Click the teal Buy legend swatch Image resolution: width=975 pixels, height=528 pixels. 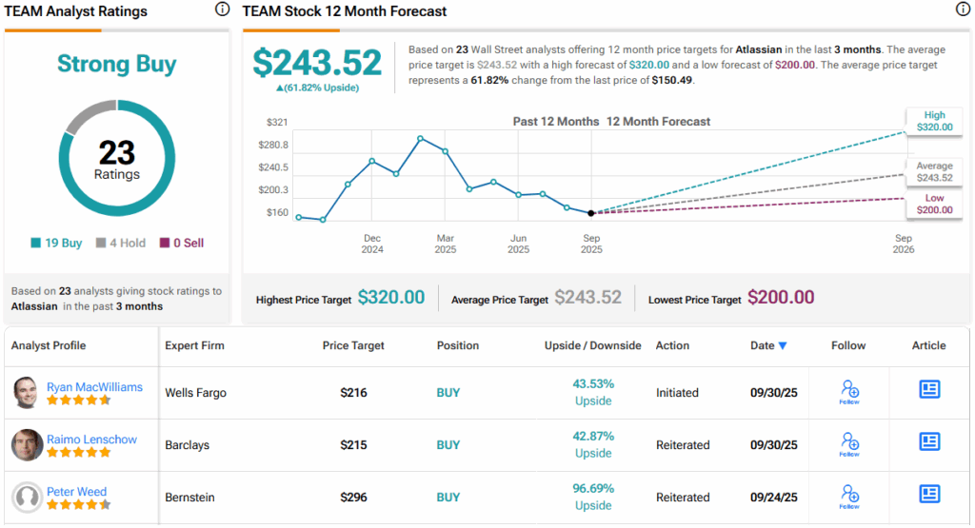pos(36,244)
